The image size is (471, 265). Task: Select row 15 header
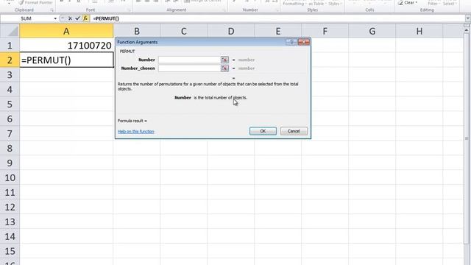(x=10, y=251)
